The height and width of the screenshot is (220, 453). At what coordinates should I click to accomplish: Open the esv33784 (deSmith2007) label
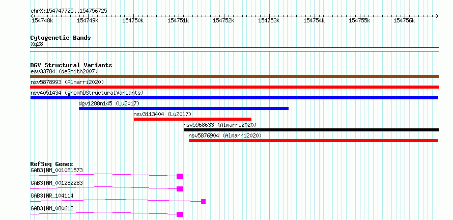click(x=65, y=71)
